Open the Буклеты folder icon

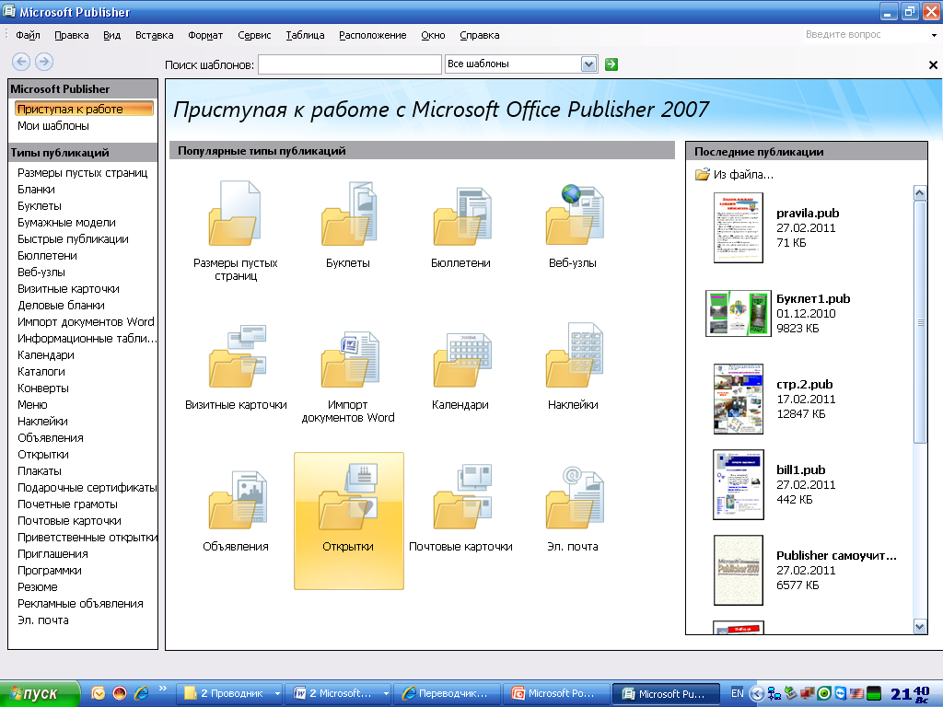348,218
